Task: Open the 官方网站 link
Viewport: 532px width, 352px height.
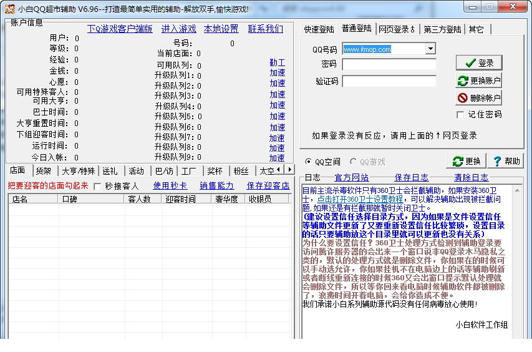Action: click(x=352, y=177)
